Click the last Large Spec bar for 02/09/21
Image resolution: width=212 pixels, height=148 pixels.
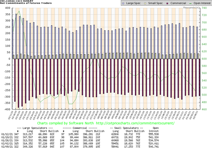pyautogui.click(x=197, y=43)
